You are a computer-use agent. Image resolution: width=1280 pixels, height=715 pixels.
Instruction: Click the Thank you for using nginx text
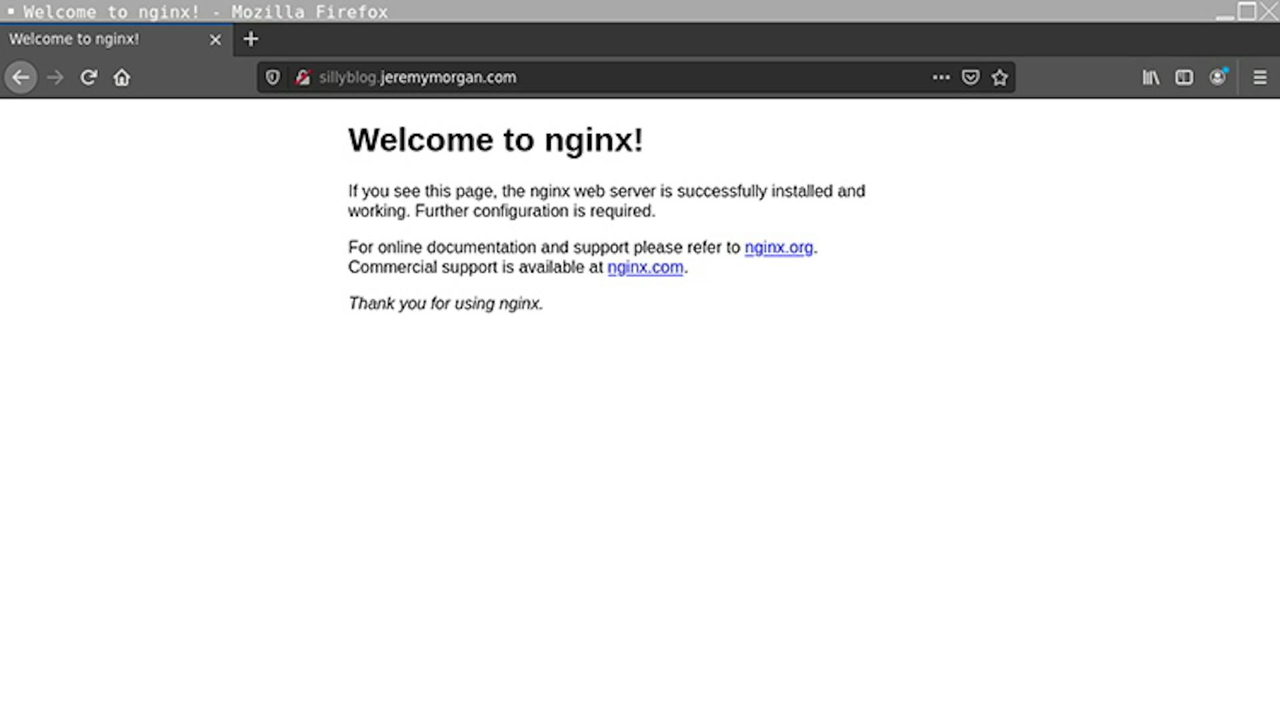[x=445, y=304]
